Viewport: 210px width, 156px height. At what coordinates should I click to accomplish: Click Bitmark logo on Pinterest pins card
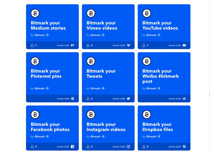pyautogui.click(x=35, y=61)
